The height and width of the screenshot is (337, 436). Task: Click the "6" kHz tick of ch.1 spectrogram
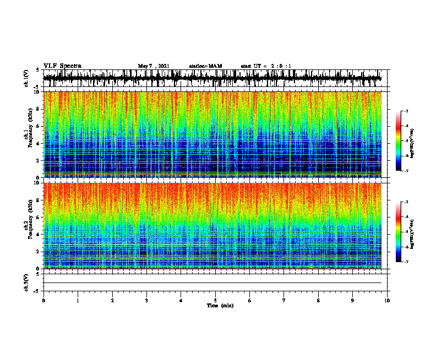pyautogui.click(x=39, y=126)
